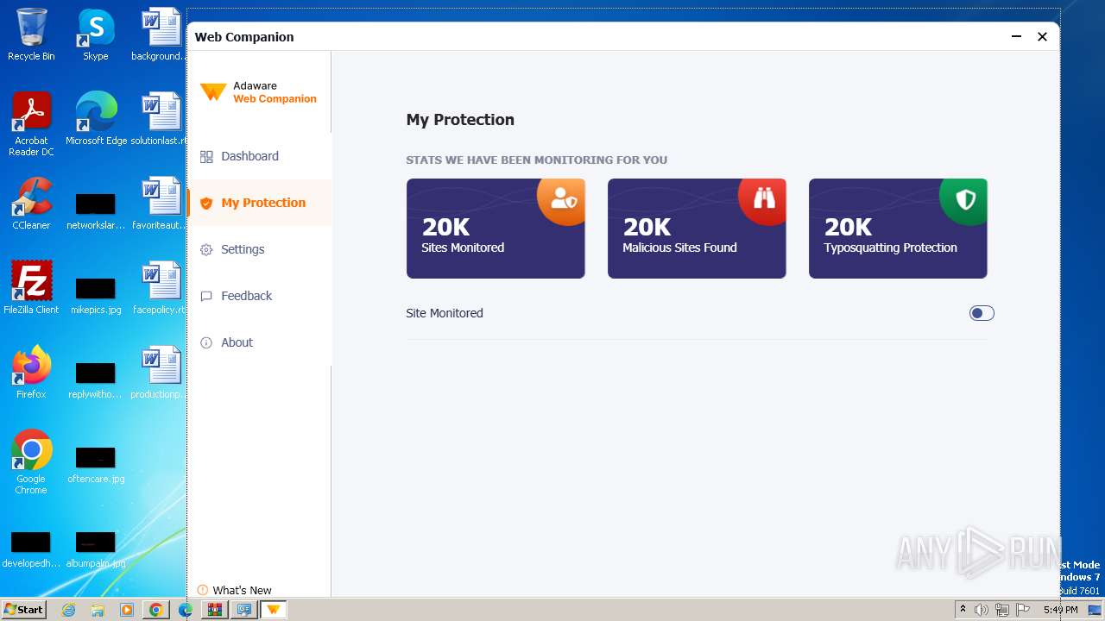Click 'STATS WE HAVE BEEN MONITORING FOR YOU' text
Screen dimensions: 1105x621
click(536, 160)
